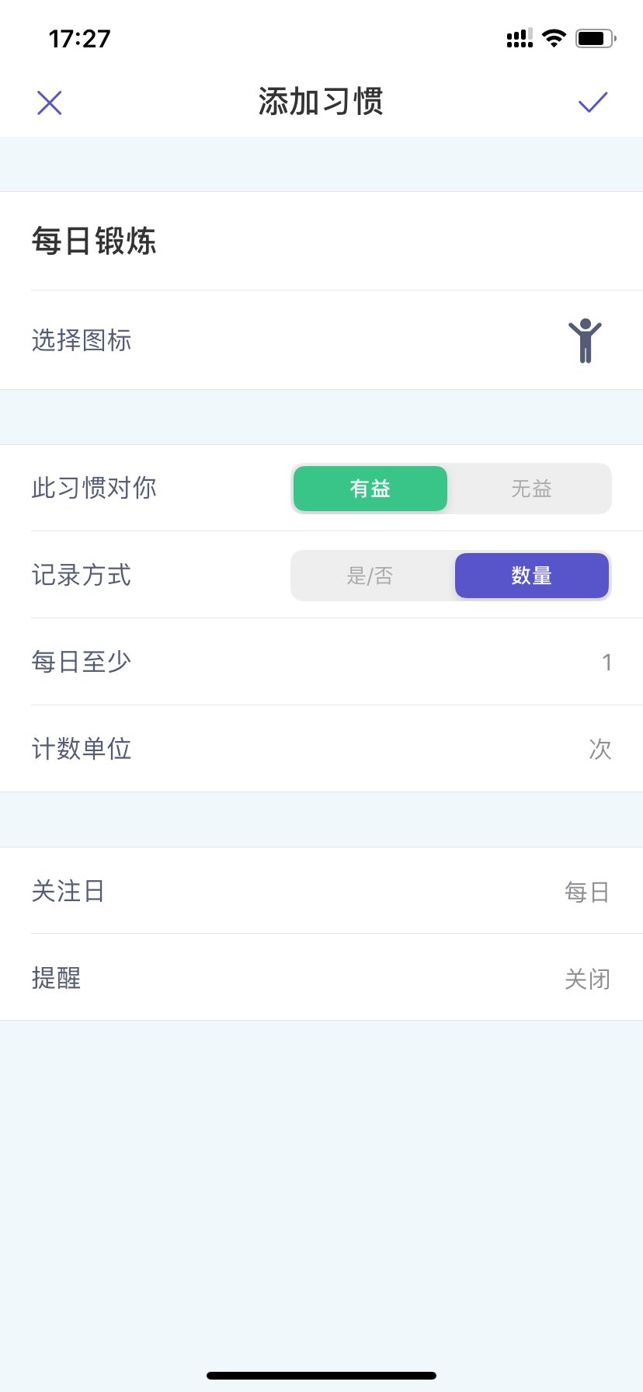
Task: Switch record mode to 是/否
Action: click(370, 576)
